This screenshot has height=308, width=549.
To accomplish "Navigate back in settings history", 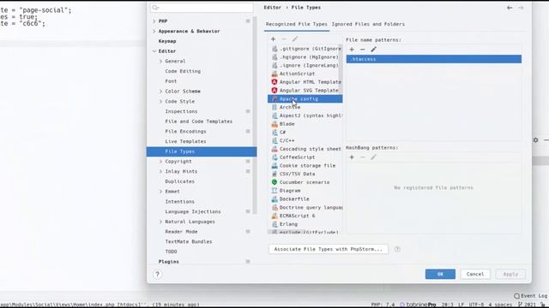I will pos(510,8).
